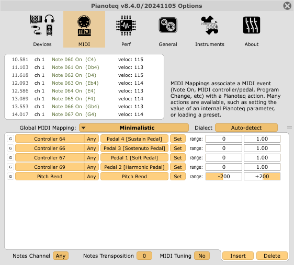Open the General gears tab
294x265 pixels.
click(x=168, y=30)
